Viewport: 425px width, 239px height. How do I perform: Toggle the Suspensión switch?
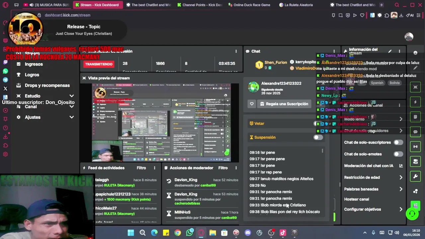tap(318, 137)
